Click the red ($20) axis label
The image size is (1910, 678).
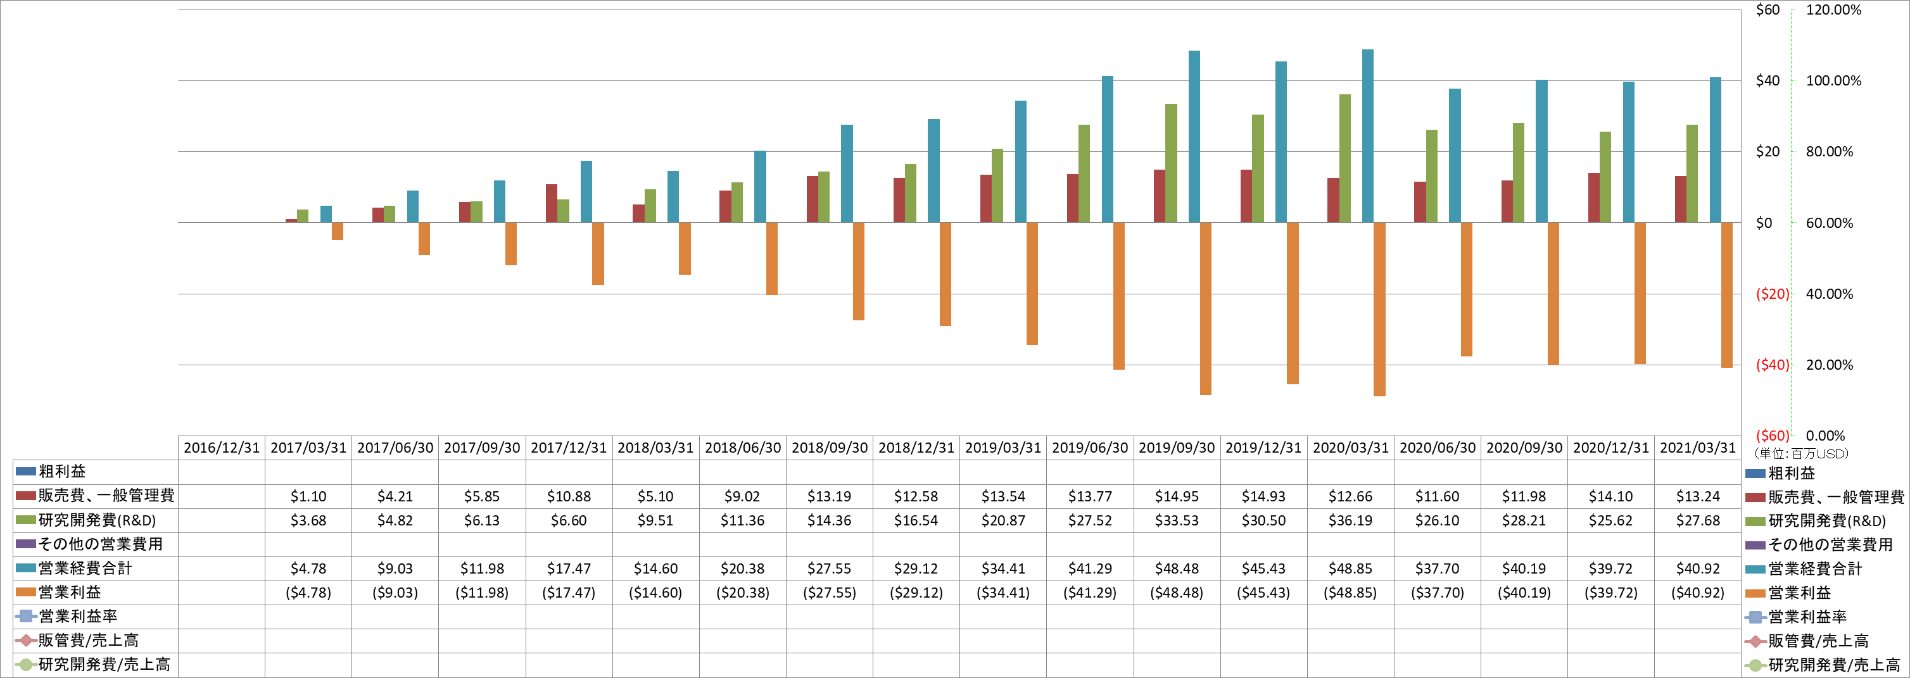click(x=1772, y=294)
